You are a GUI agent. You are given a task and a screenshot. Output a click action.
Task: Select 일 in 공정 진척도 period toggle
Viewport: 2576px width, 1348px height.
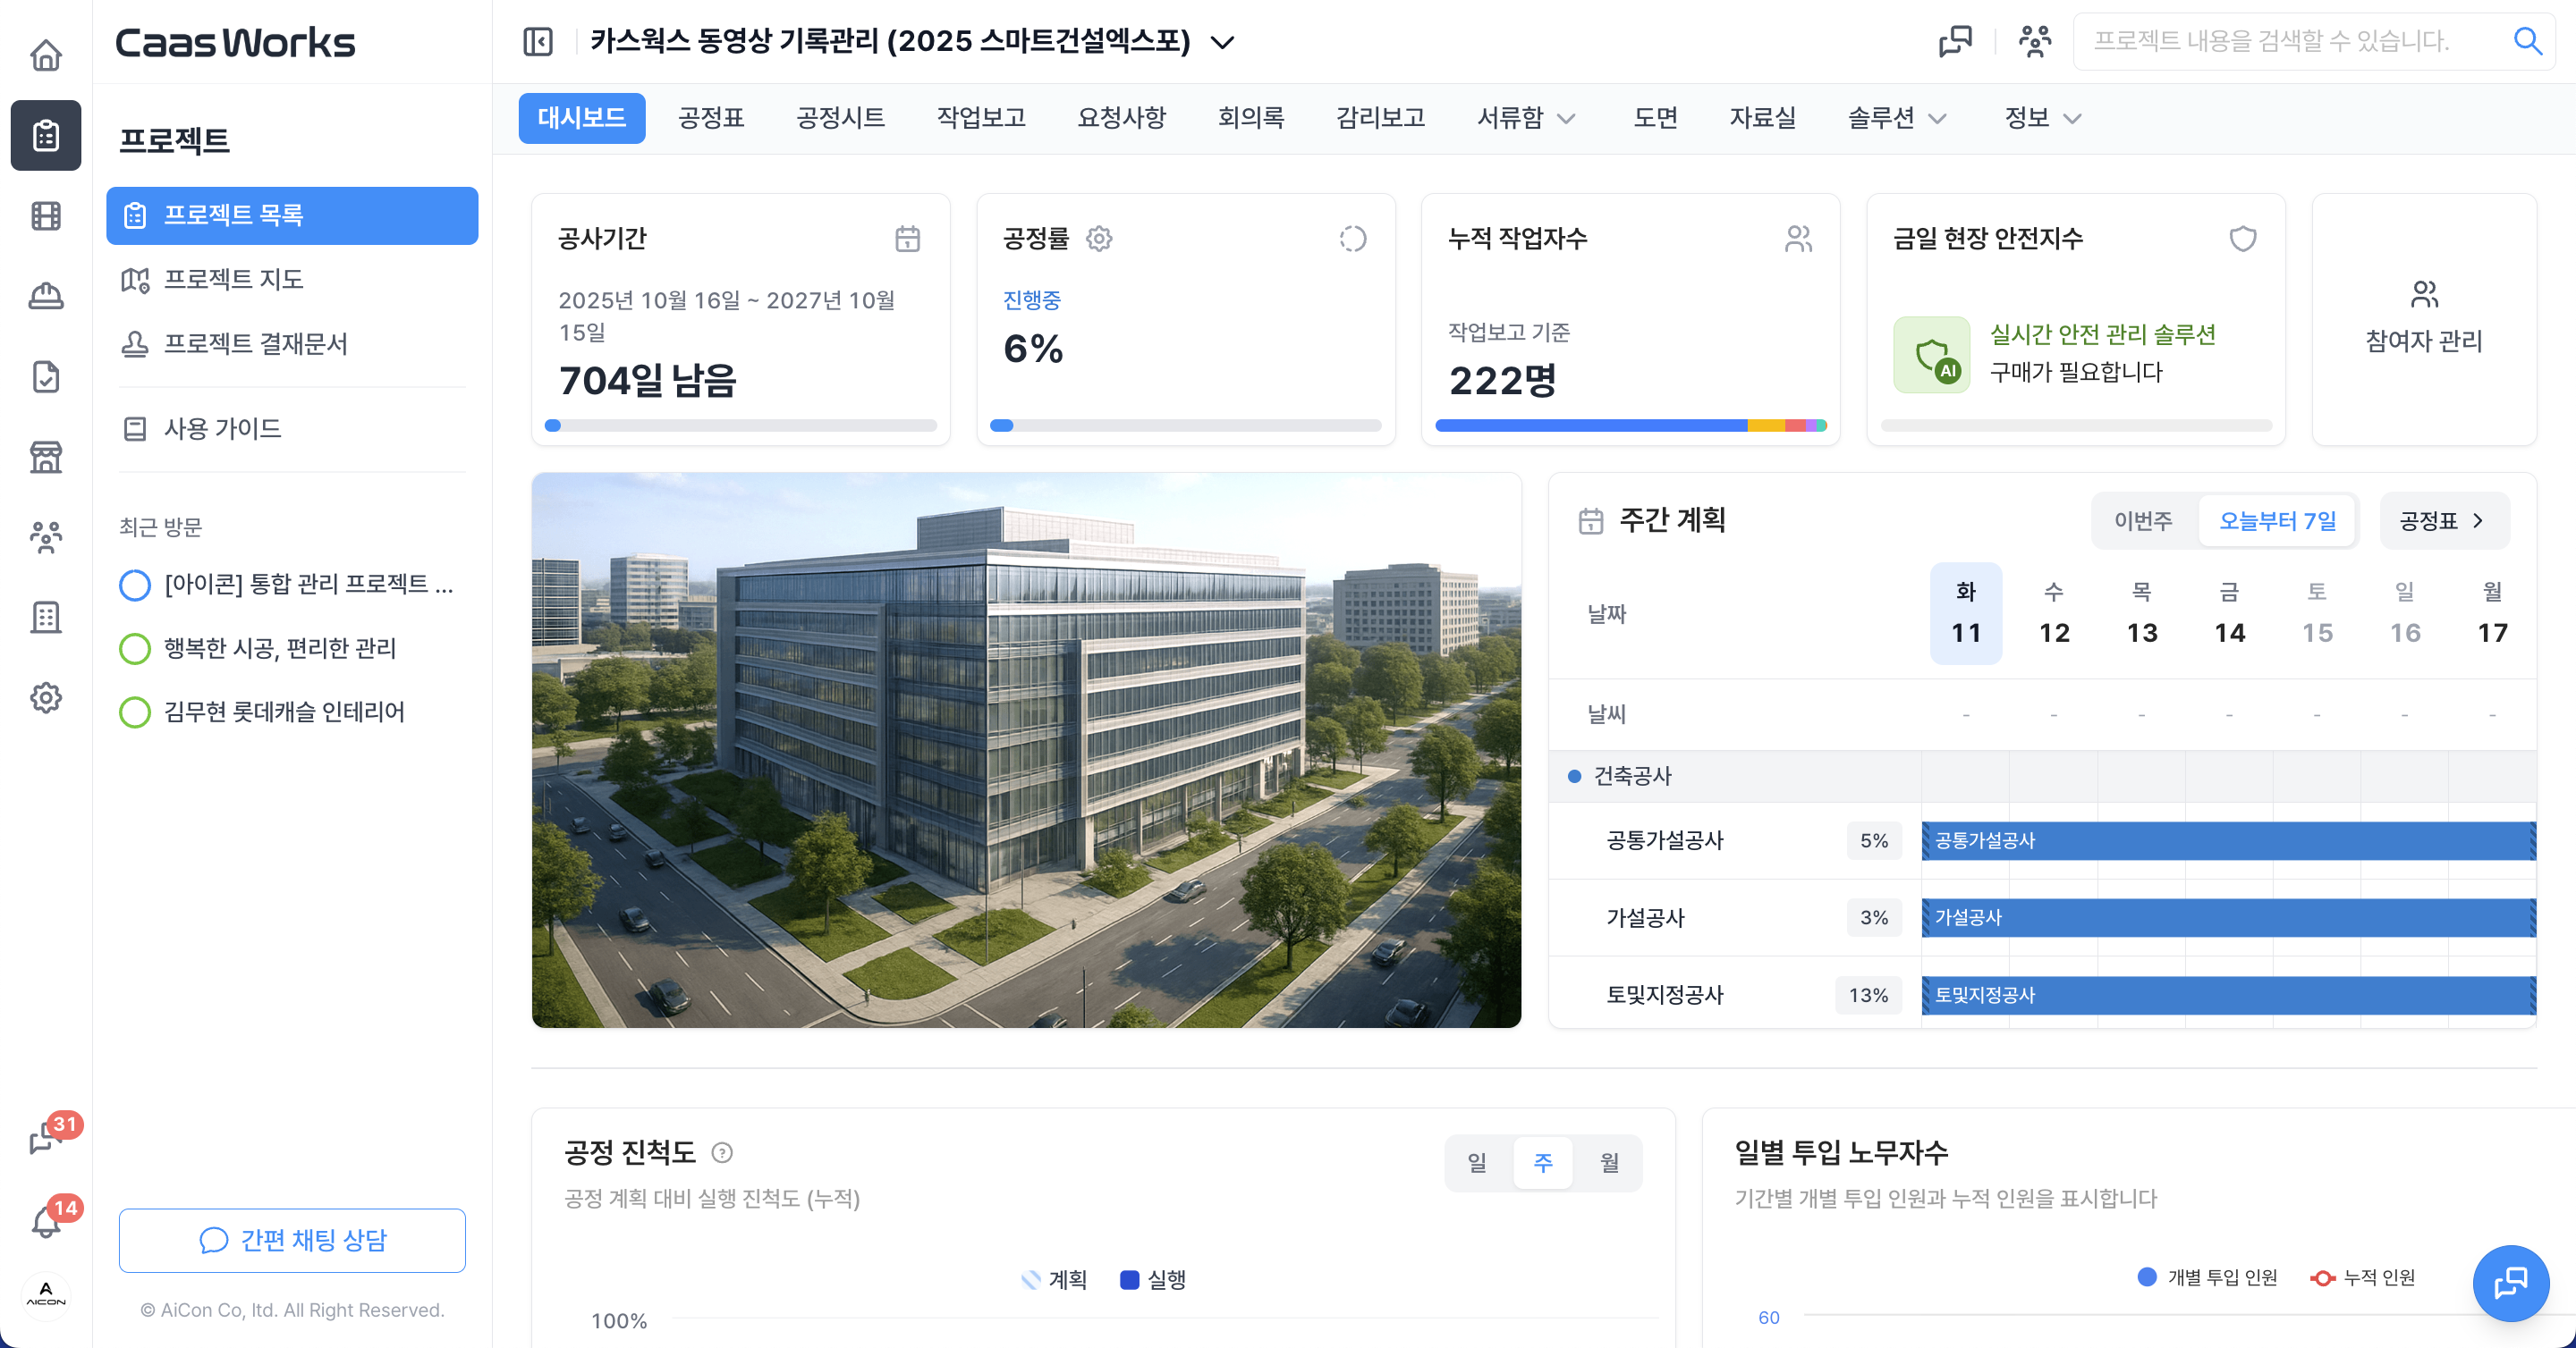click(1477, 1163)
